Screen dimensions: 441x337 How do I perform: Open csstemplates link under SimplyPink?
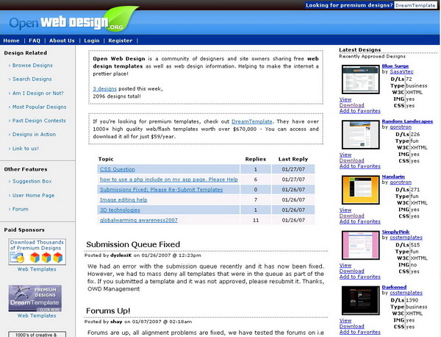406,238
